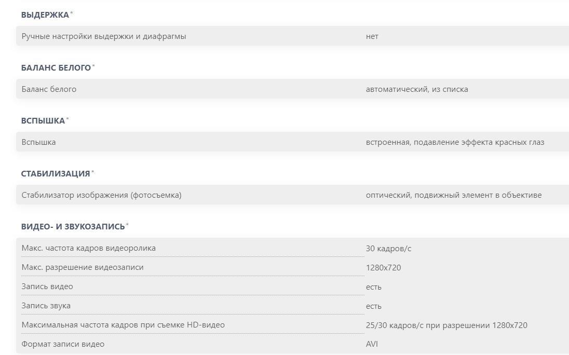Click the БАЛАНС БЕЛОГО section heading
Image resolution: width=569 pixels, height=355 pixels.
[56, 68]
